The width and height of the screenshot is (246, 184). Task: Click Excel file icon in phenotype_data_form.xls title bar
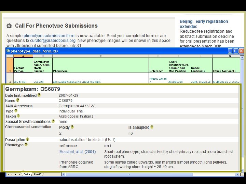click(x=8, y=51)
